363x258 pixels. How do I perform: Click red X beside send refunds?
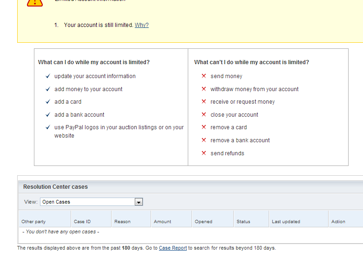(x=204, y=153)
